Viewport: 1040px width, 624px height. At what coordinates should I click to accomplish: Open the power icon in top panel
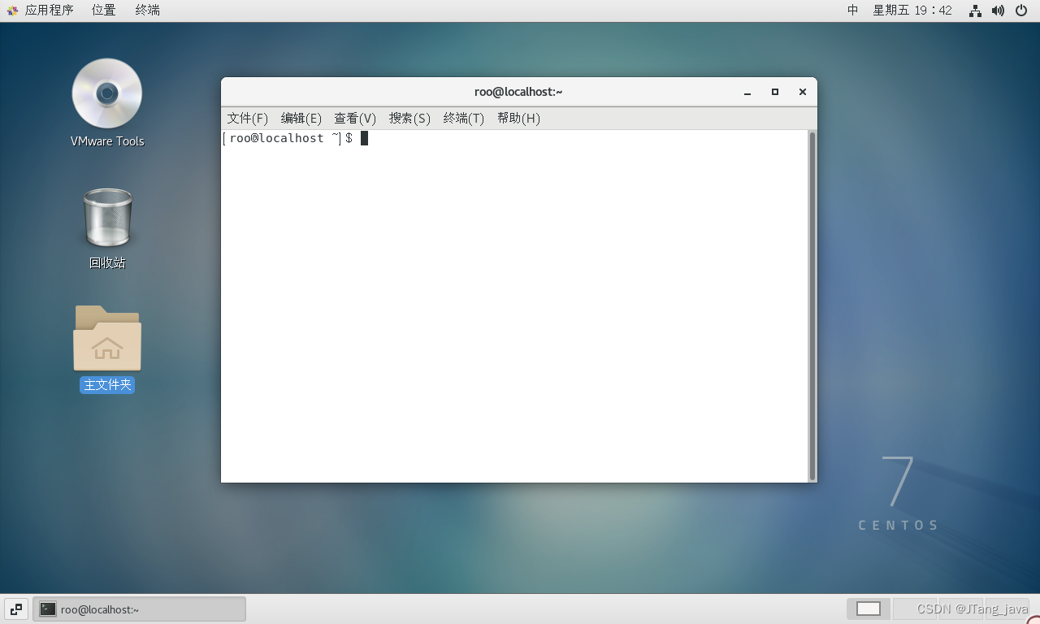point(1021,11)
